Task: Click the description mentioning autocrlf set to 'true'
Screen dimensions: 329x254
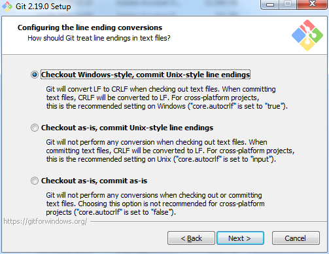Action: point(167,98)
